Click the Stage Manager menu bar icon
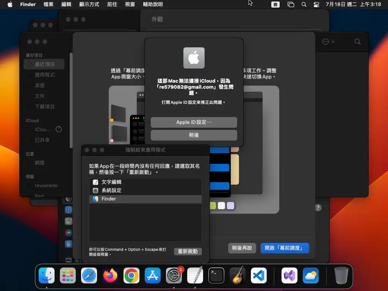Image resolution: width=388 pixels, height=291 pixels. [x=291, y=5]
